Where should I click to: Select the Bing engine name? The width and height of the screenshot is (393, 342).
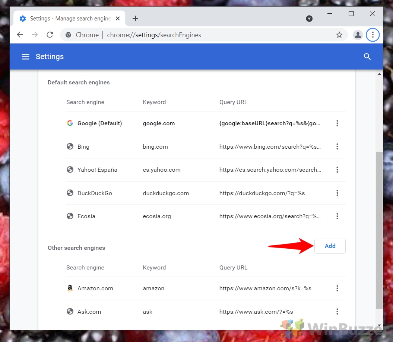click(x=83, y=147)
